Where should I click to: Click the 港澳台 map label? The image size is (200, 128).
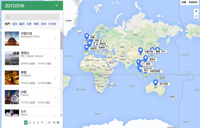click(x=152, y=59)
